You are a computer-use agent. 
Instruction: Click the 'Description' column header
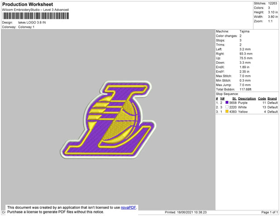tap(247, 99)
